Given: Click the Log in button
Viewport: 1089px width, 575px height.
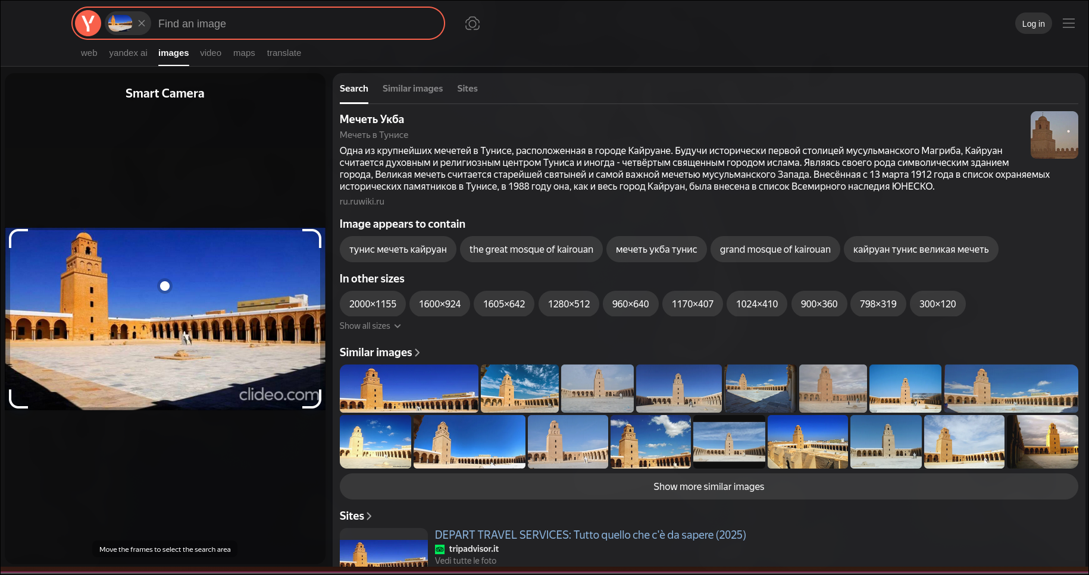Looking at the screenshot, I should click(x=1033, y=23).
